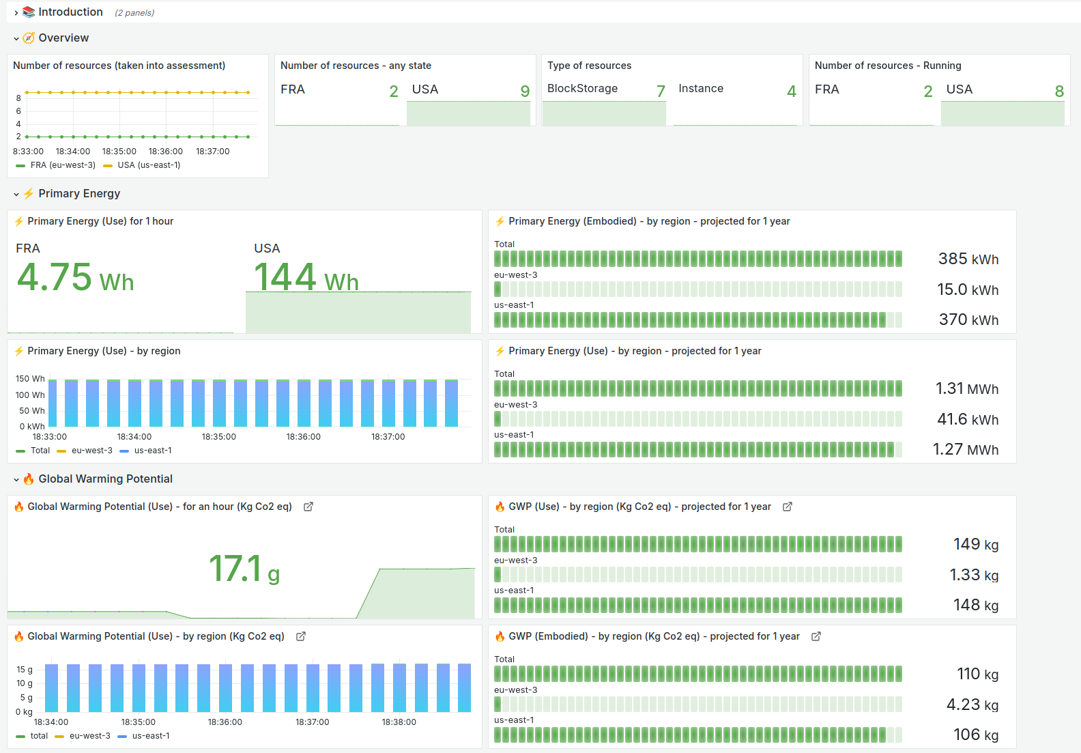Screen dimensions: 1081x753
Task: Click the fire icon of Global Warming Potential row
Action: (29, 479)
